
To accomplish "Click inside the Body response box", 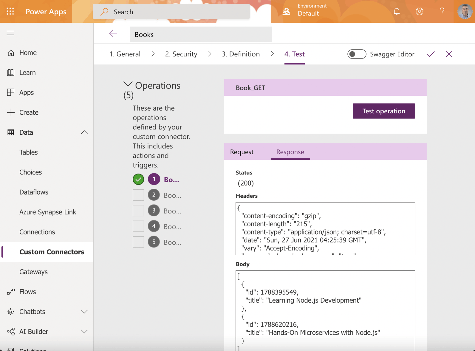I will [x=325, y=311].
